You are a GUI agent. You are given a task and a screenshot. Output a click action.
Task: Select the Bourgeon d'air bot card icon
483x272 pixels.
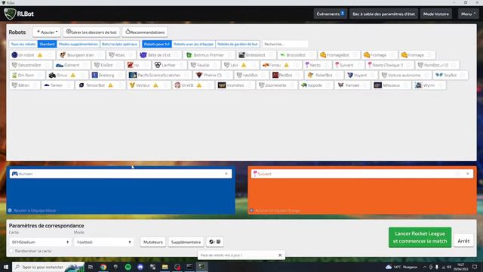point(63,55)
